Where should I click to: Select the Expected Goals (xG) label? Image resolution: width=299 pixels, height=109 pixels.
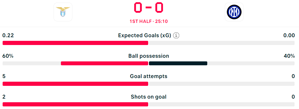tap(145, 35)
